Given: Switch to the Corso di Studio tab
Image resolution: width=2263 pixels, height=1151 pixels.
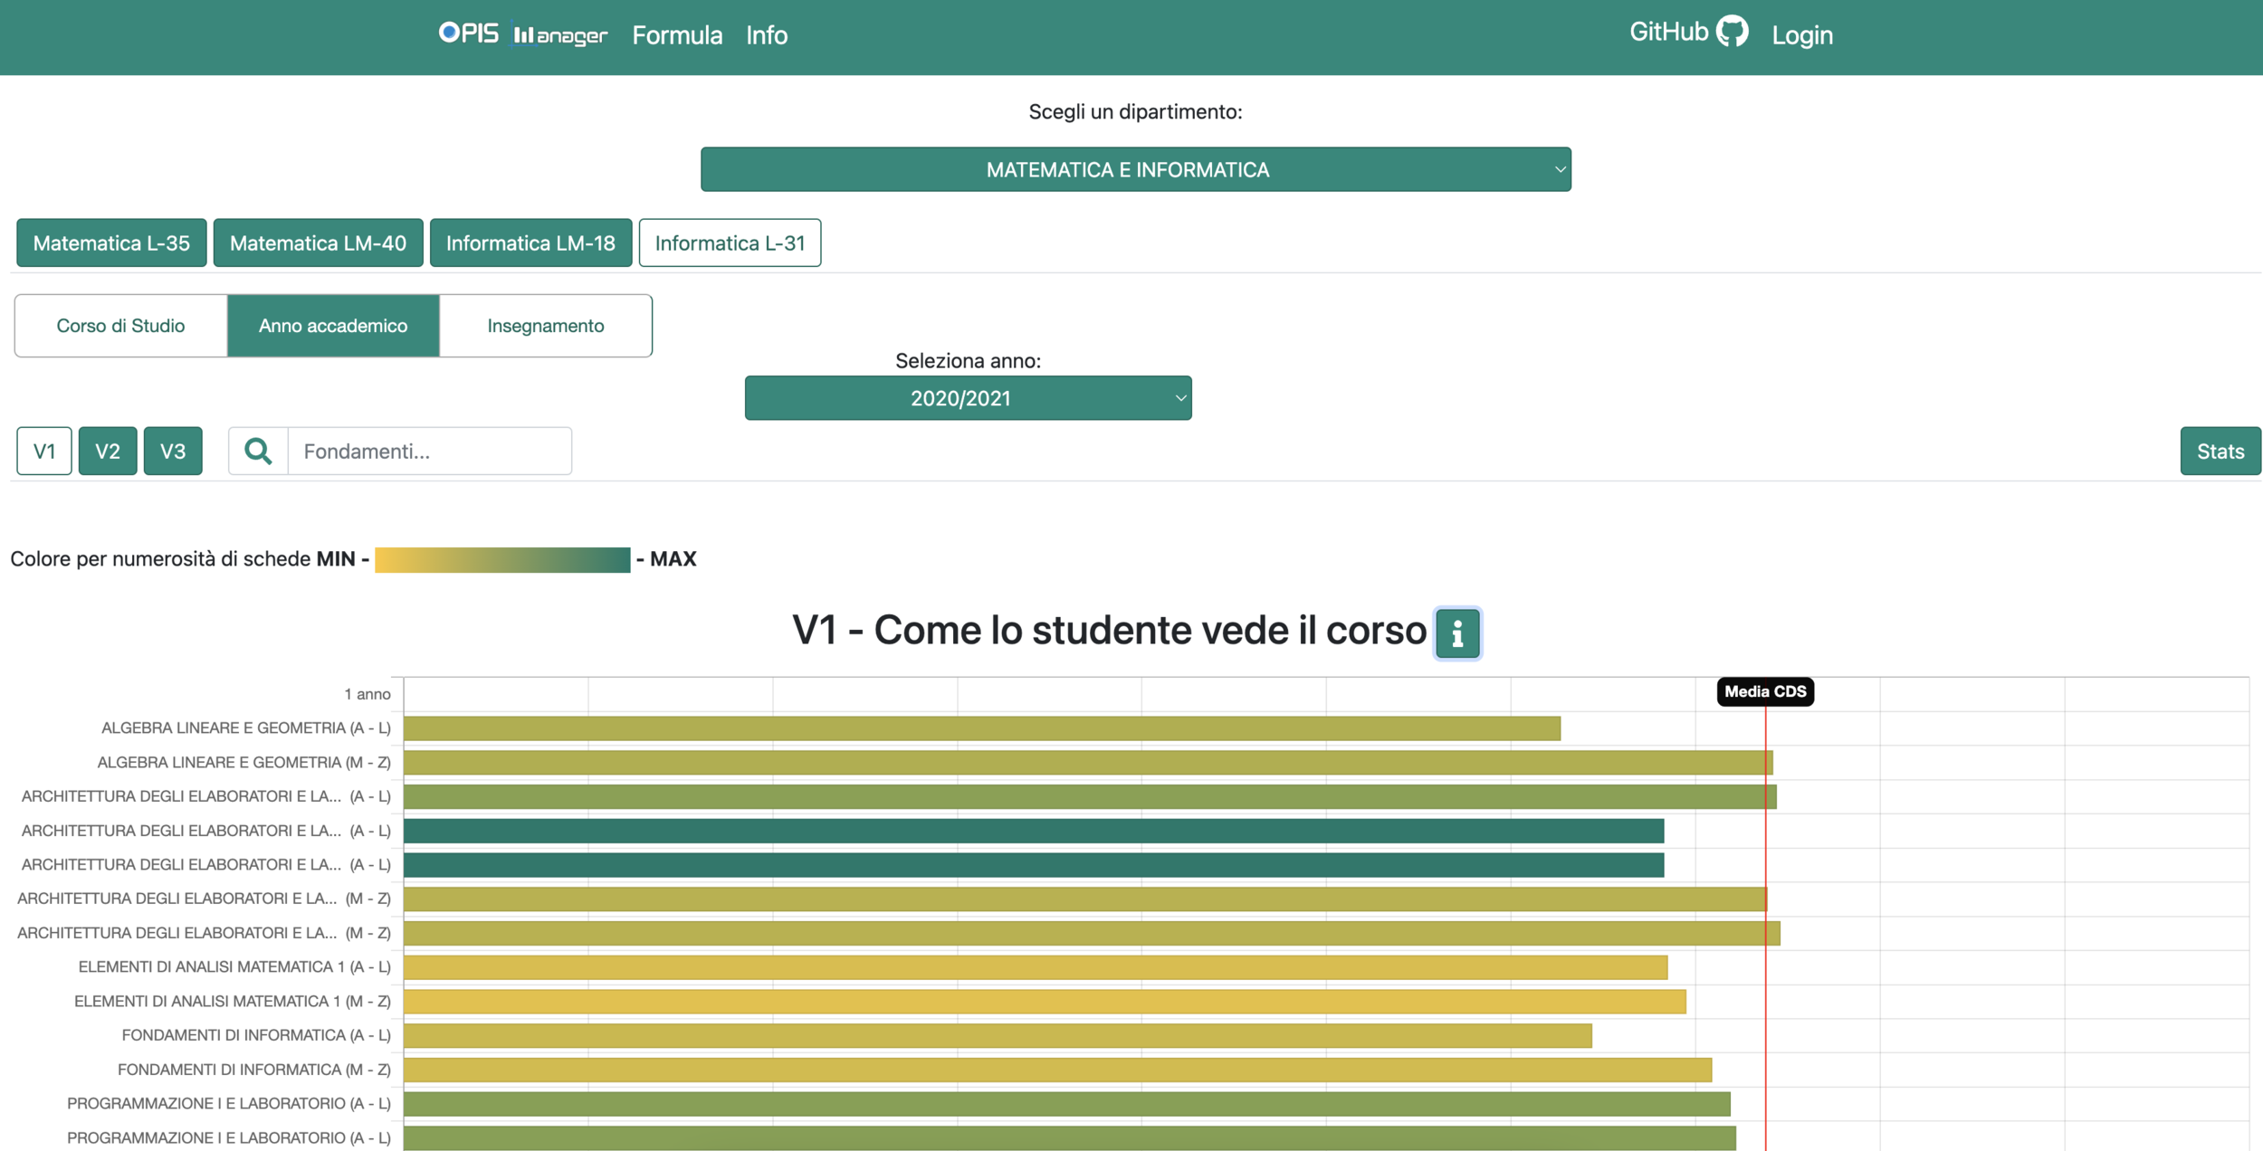Looking at the screenshot, I should 120,326.
